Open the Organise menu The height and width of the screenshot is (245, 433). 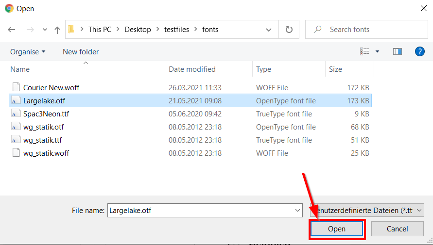28,51
